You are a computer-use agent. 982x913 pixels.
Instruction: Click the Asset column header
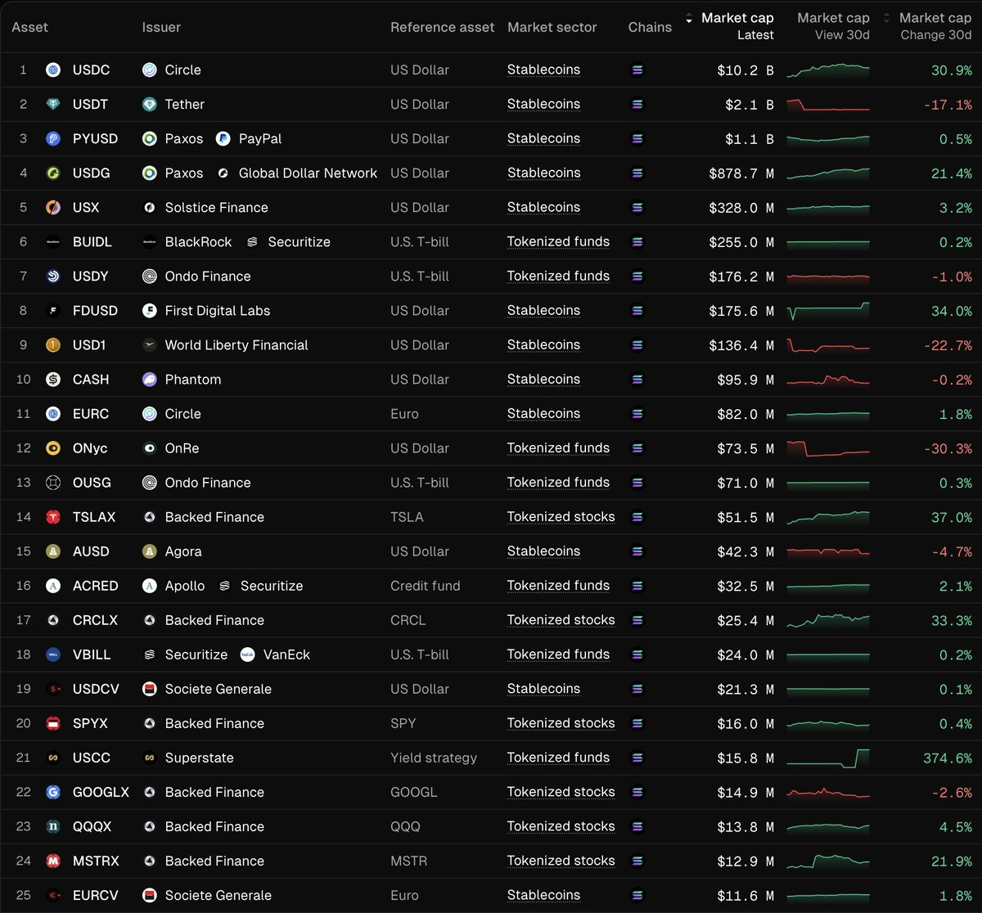click(29, 27)
